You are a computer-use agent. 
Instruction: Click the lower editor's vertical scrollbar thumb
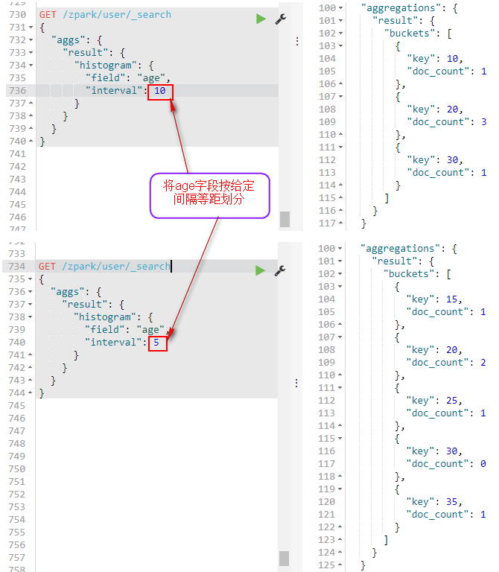pyautogui.click(x=285, y=558)
